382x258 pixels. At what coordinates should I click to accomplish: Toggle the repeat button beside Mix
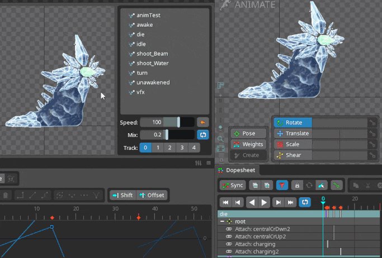(202, 135)
